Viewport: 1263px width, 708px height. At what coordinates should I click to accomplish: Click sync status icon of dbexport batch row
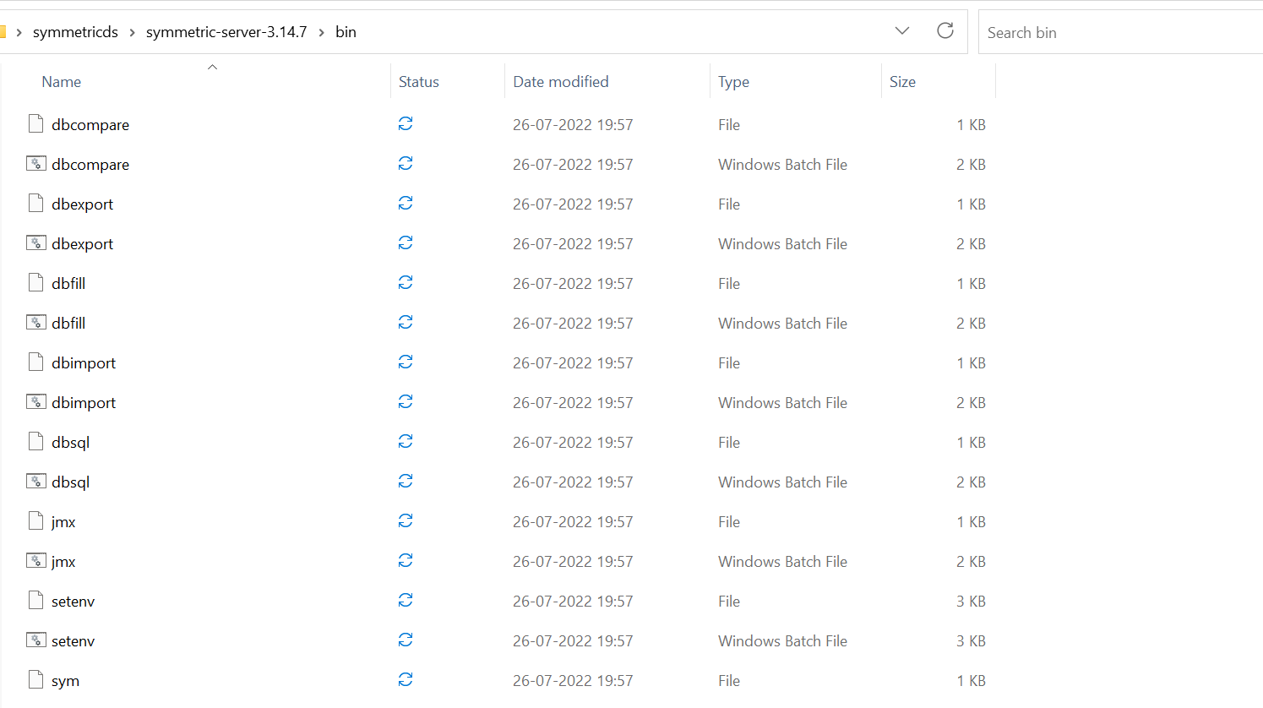click(406, 243)
